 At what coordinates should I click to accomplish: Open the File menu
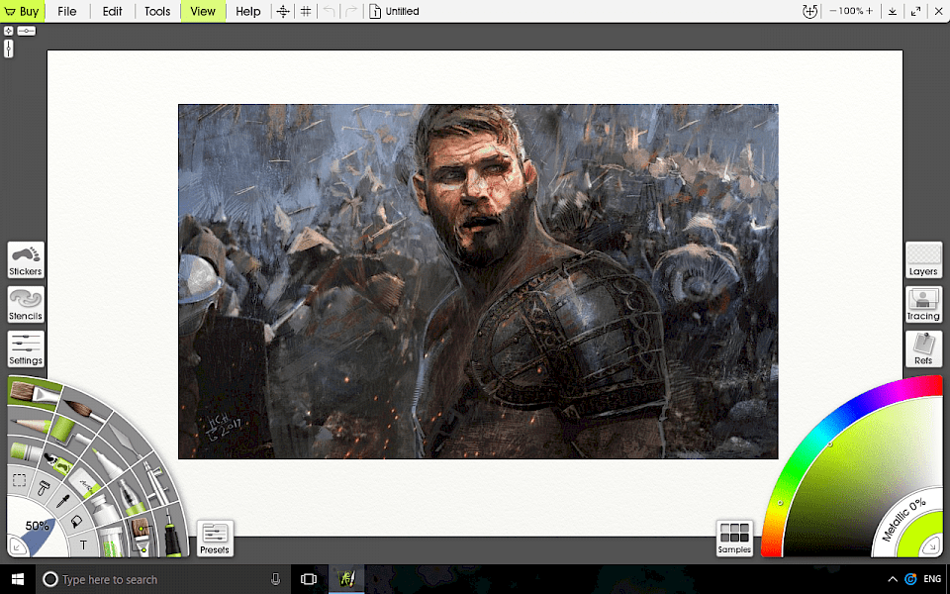67,11
